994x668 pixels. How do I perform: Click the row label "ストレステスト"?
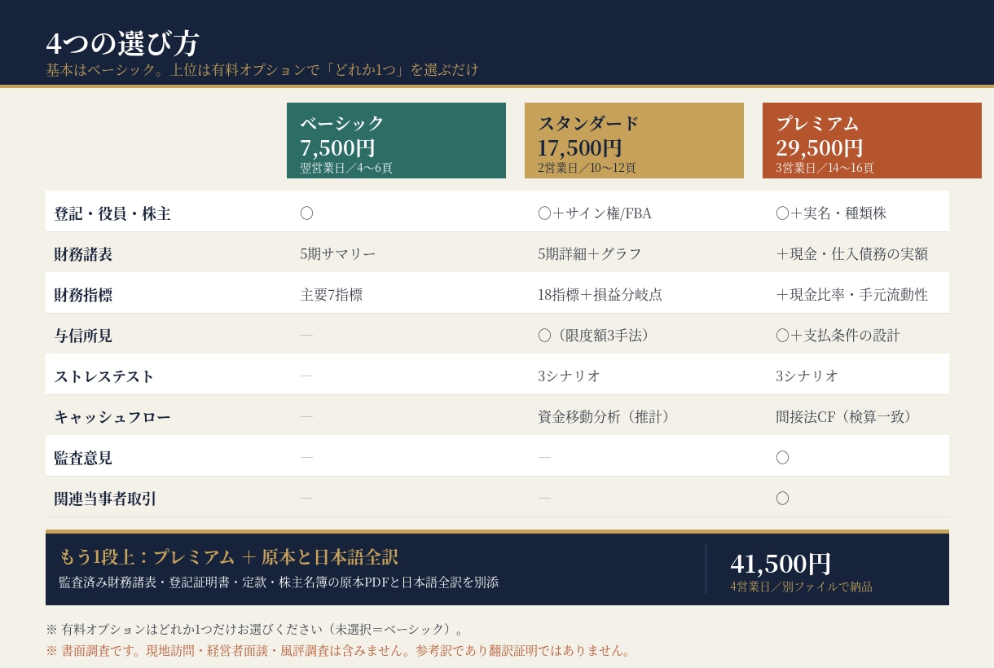point(104,376)
